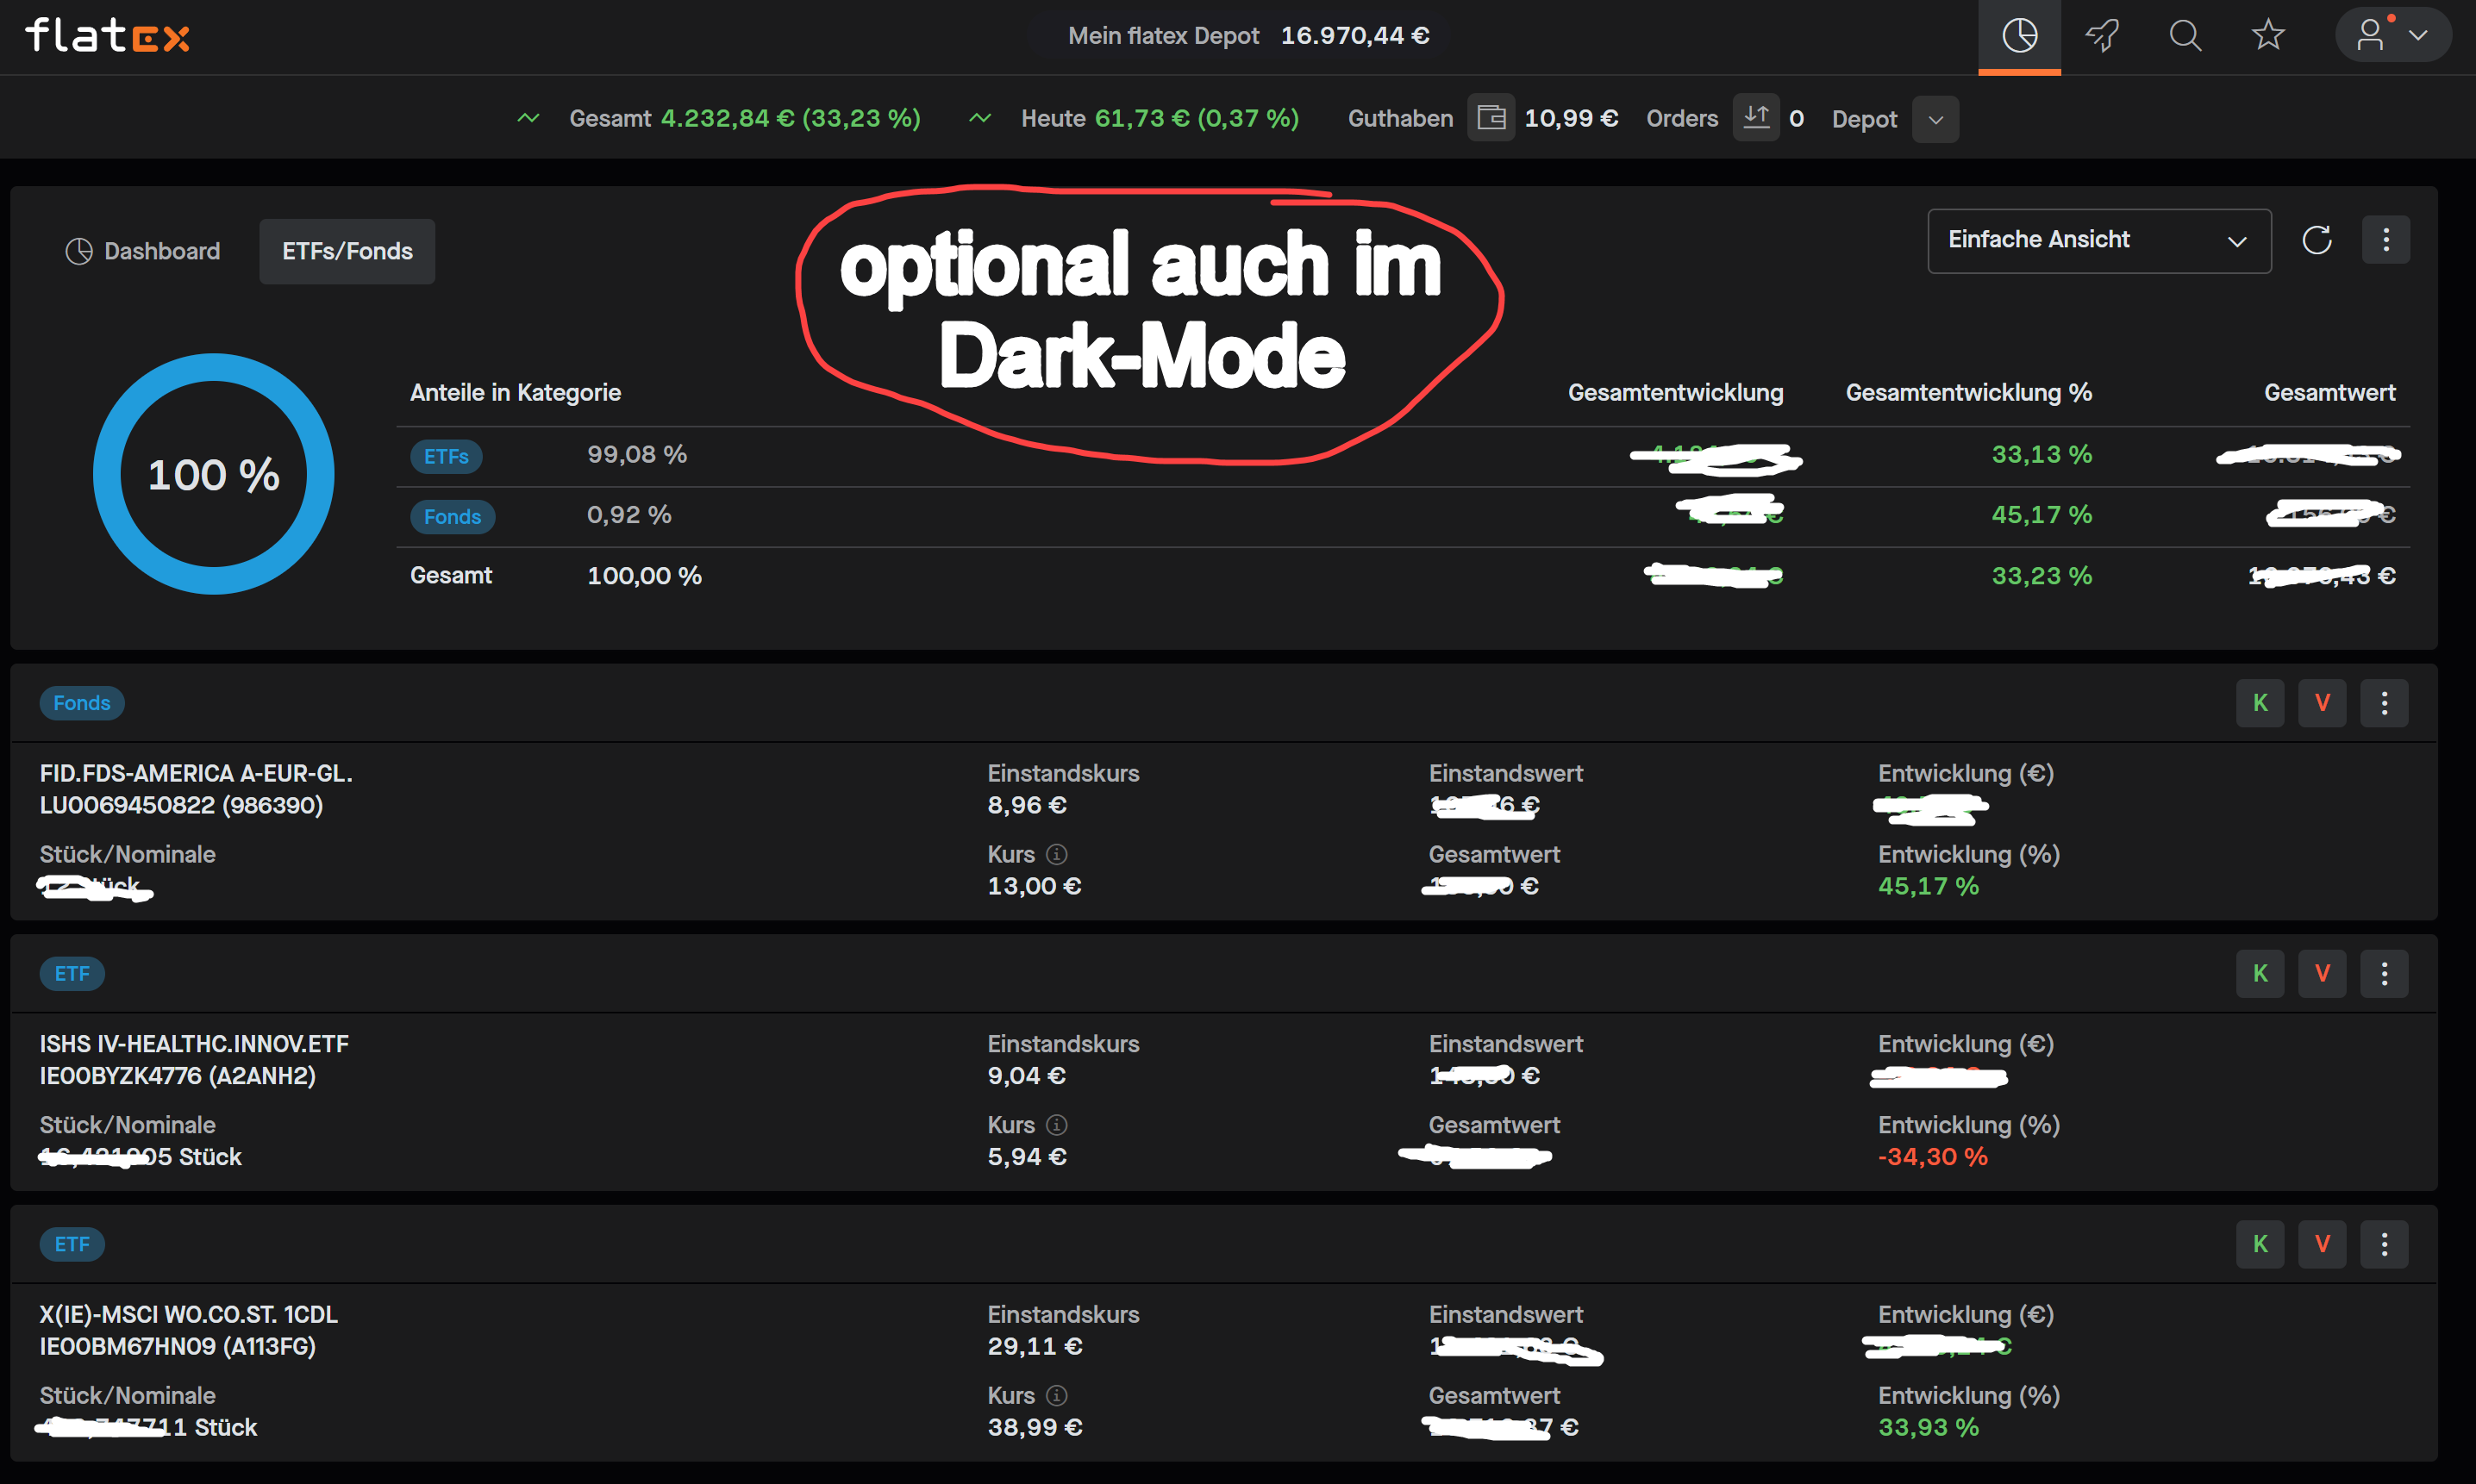Click the Heute trend arrow icon
The width and height of the screenshot is (2476, 1484).
click(980, 118)
